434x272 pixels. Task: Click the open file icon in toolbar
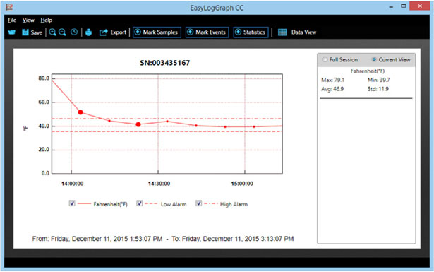coord(11,32)
